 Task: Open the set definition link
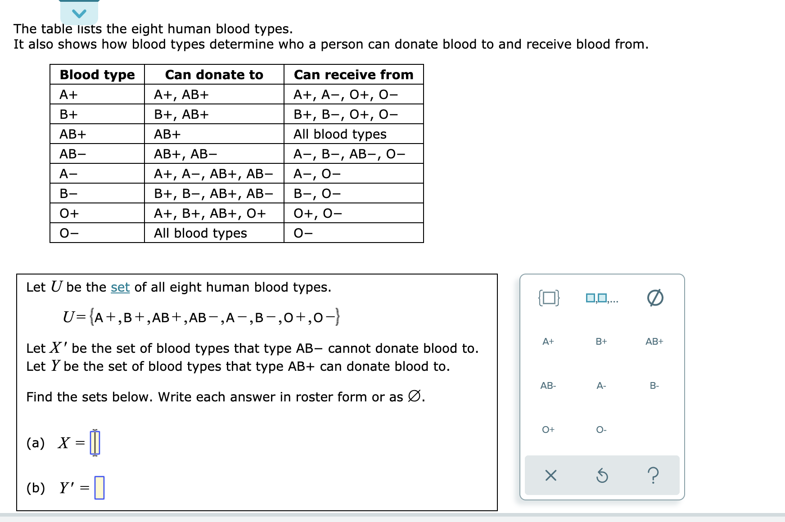coord(121,287)
